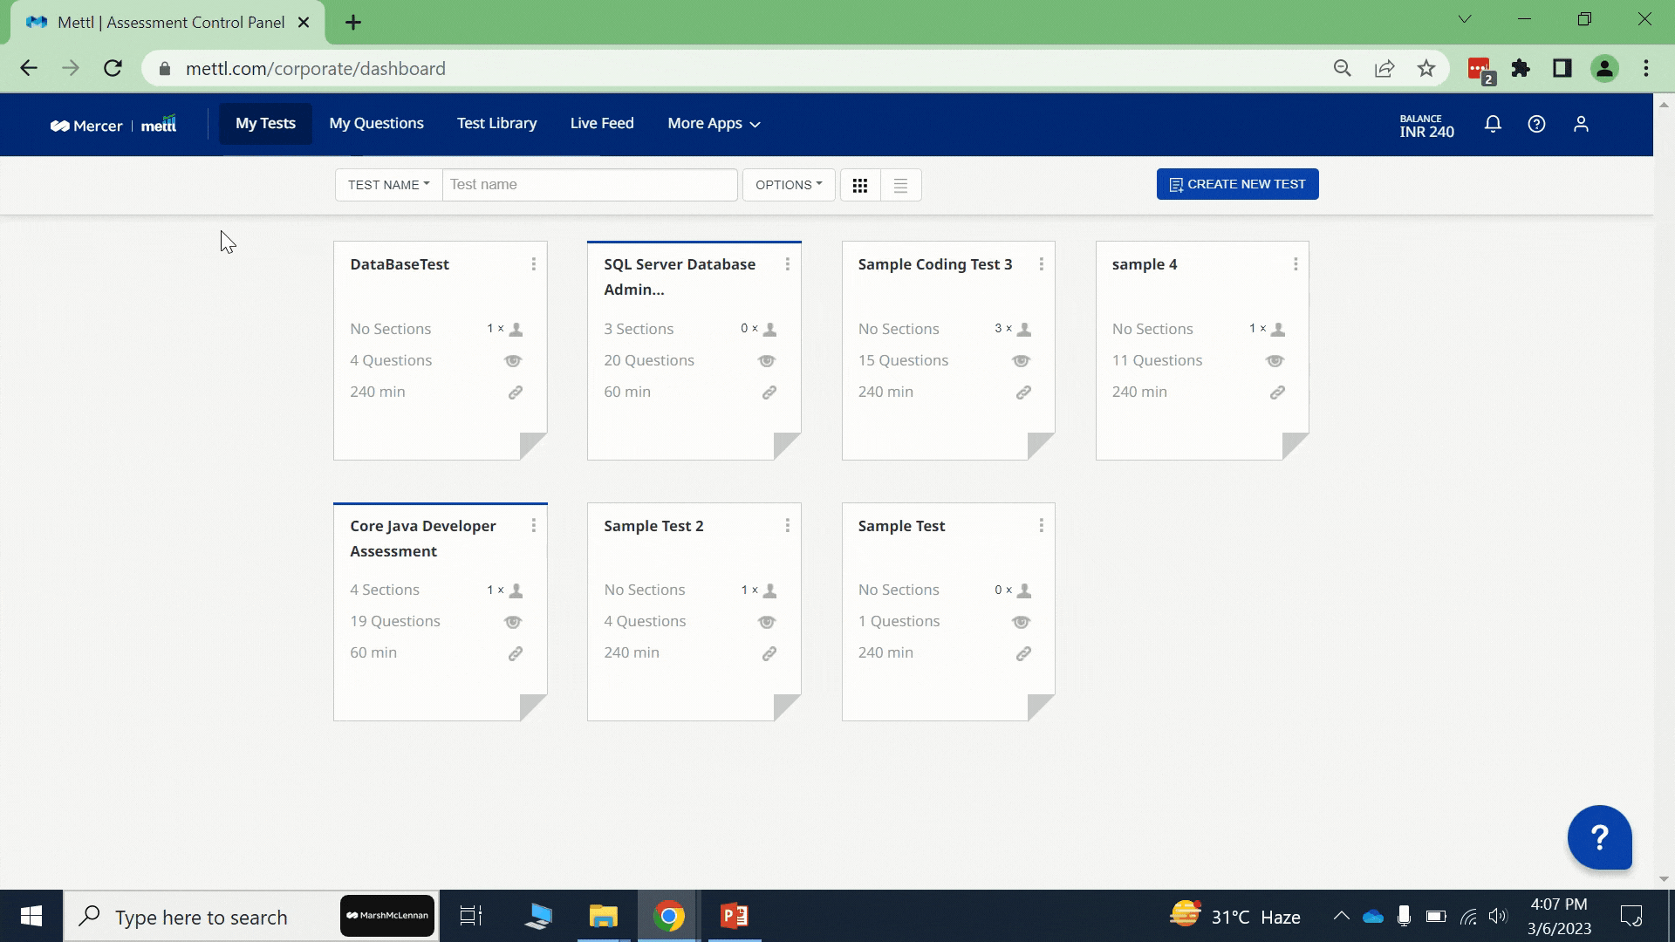Open candidates icon on SQL Server Database card
The image size is (1675, 942).
point(769,329)
